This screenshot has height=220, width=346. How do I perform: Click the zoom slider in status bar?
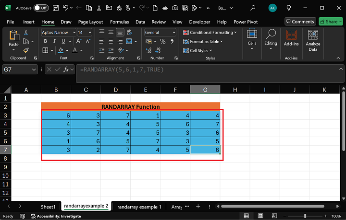pyautogui.click(x=305, y=216)
